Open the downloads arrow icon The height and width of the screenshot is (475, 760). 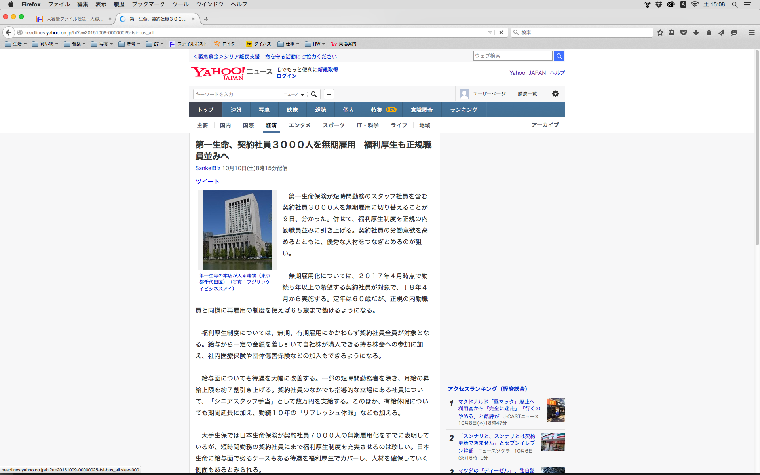click(x=696, y=32)
